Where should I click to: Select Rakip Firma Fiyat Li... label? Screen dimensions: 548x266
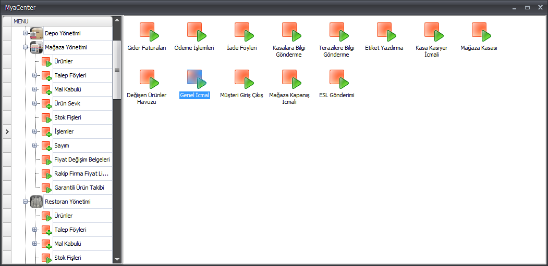pos(81,174)
